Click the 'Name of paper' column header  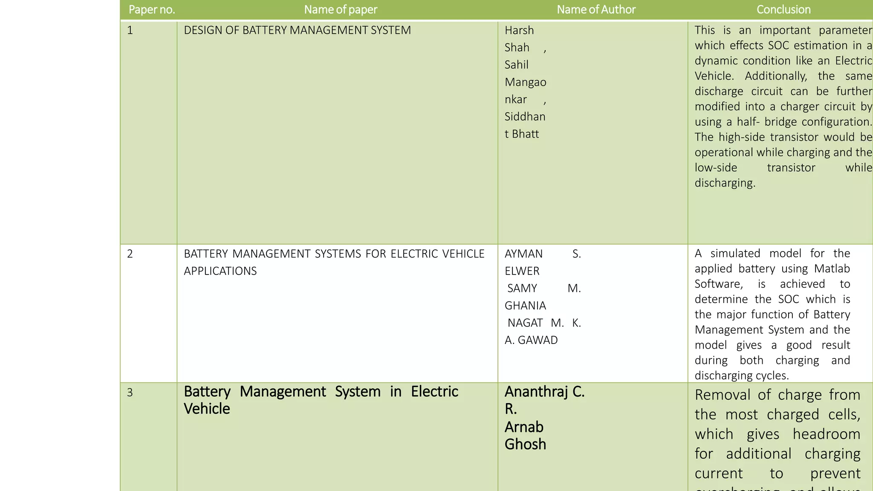340,10
